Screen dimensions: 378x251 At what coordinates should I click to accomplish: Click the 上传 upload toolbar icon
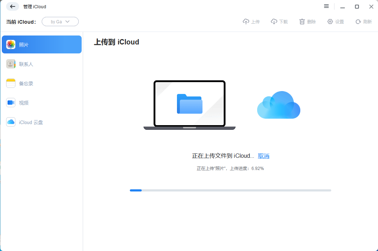[247, 21]
